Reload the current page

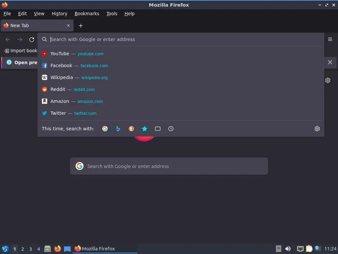point(32,40)
